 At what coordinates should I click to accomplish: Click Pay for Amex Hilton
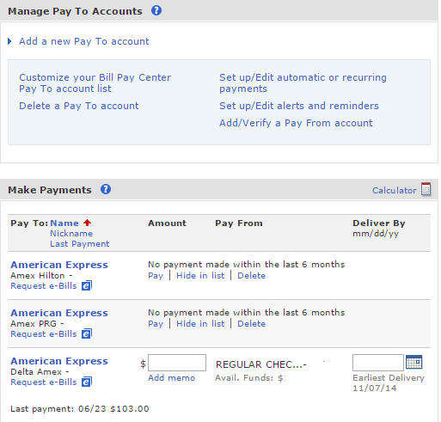[156, 276]
